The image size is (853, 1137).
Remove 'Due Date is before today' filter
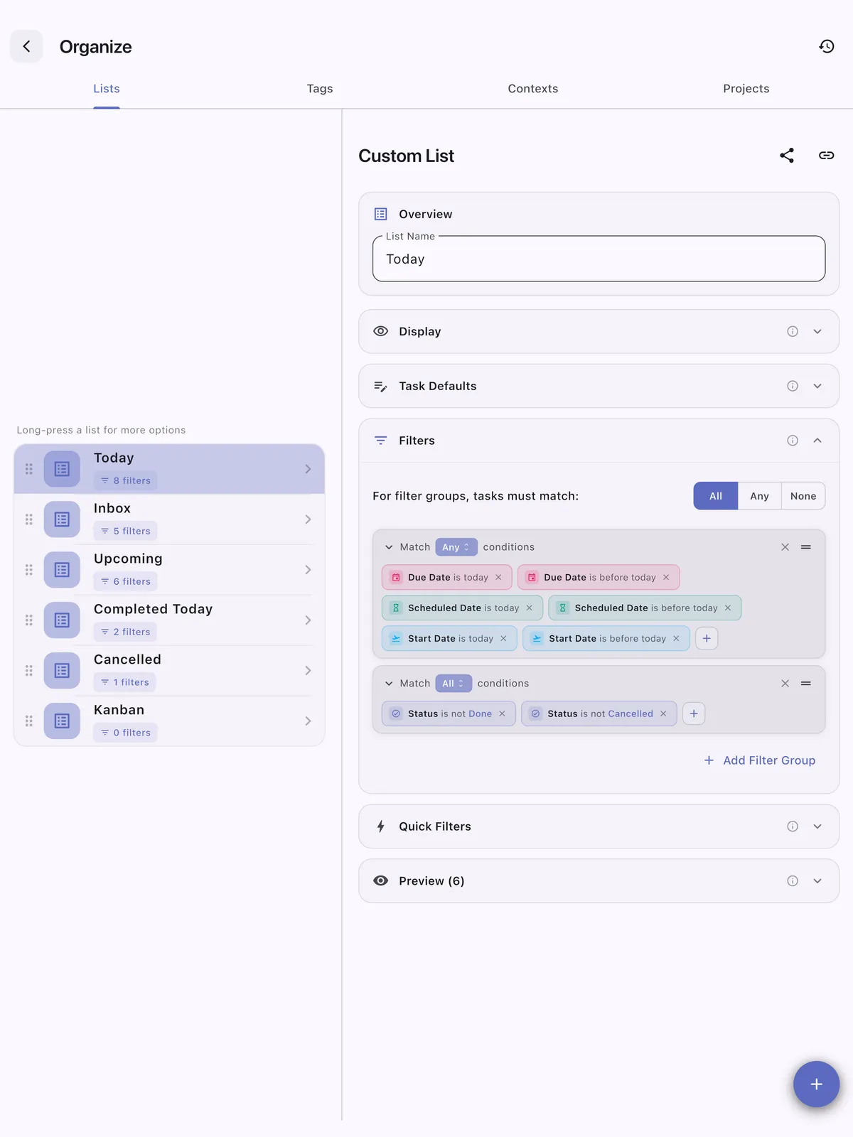coord(666,578)
